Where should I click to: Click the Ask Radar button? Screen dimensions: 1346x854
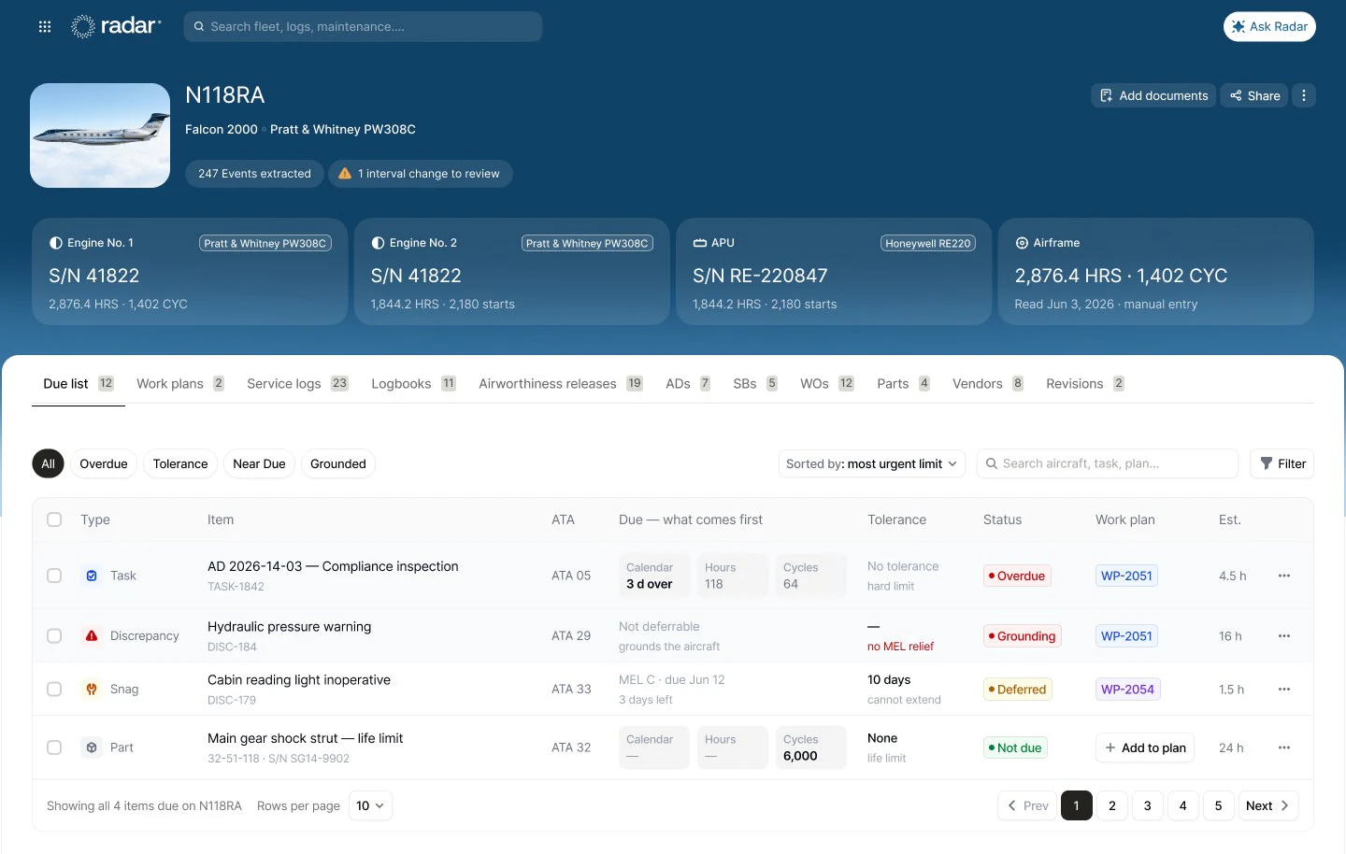[x=1269, y=26]
